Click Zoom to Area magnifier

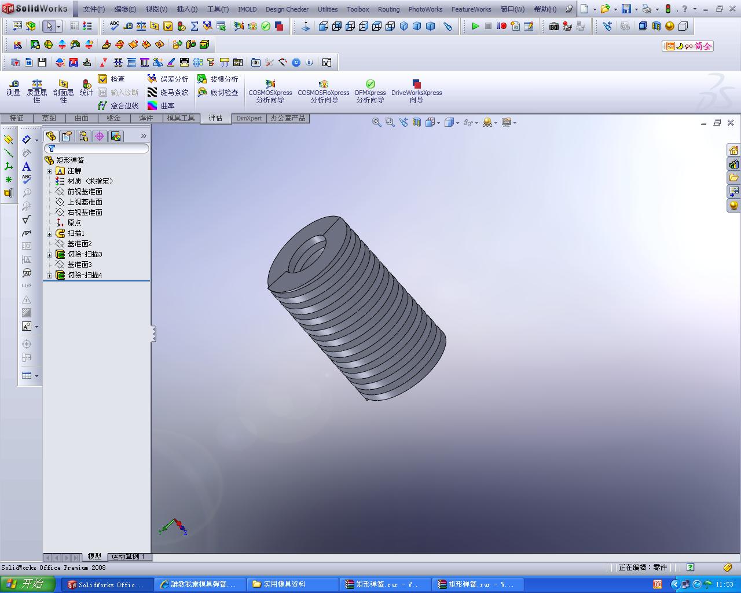pos(390,122)
